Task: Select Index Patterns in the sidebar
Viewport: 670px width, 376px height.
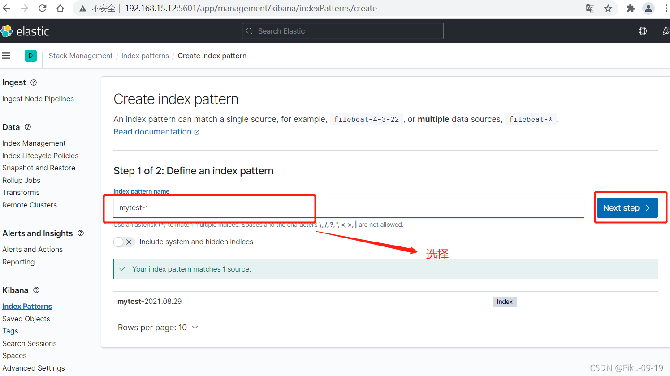Action: pos(27,306)
